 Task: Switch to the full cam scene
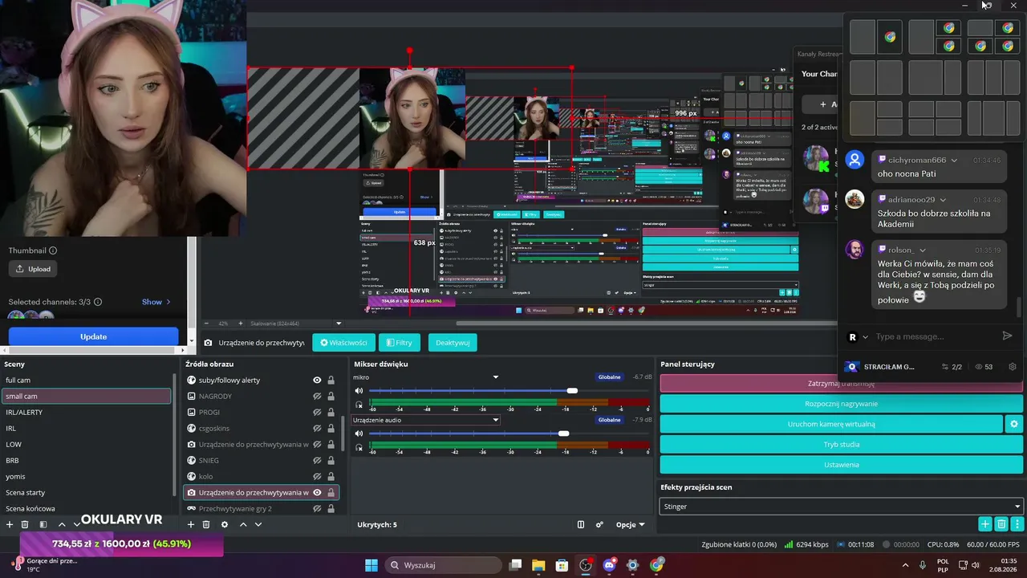tap(87, 380)
